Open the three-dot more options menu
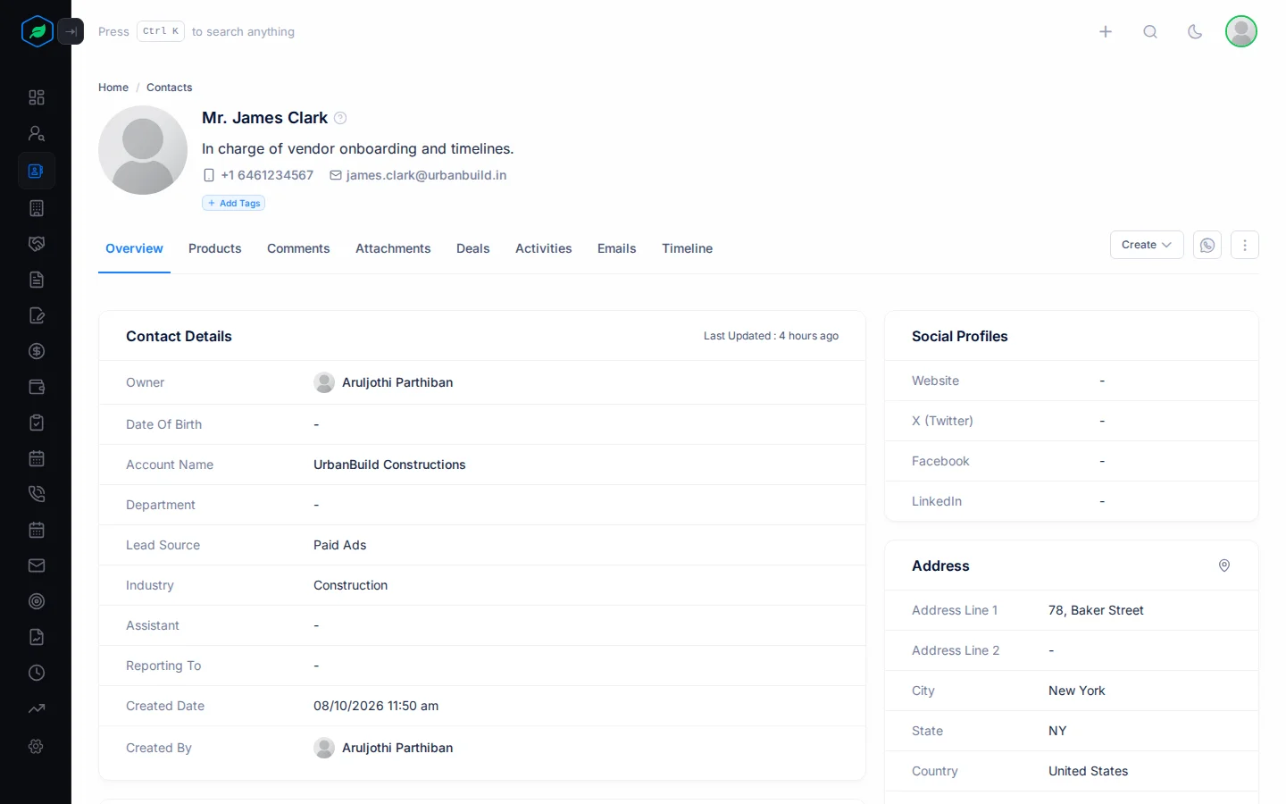Viewport: 1286px width, 804px height. click(x=1245, y=245)
